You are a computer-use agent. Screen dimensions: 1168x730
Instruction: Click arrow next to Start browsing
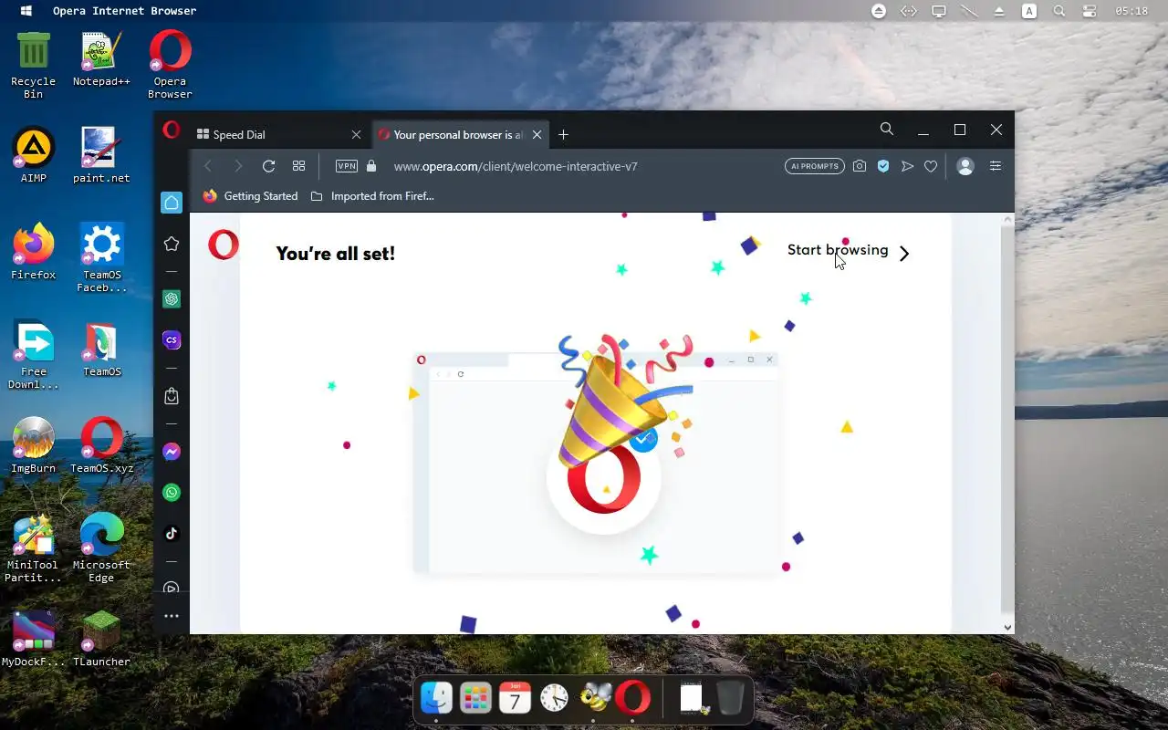pyautogui.click(x=904, y=254)
